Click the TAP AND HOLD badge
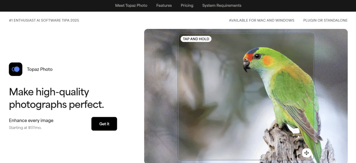The image size is (356, 163). coord(196,39)
